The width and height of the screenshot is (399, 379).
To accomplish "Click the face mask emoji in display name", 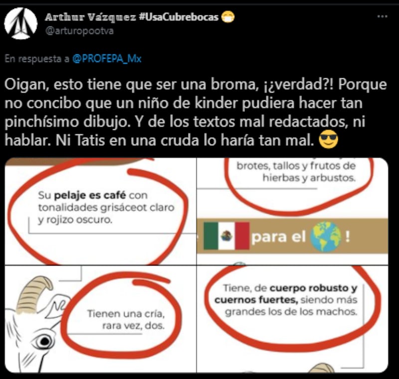I will coord(228,17).
